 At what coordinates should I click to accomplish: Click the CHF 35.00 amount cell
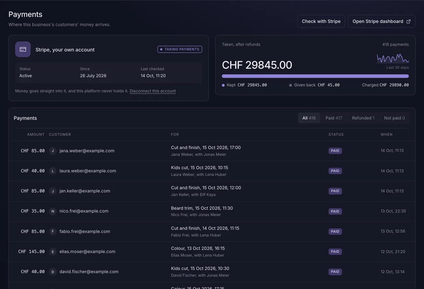[33, 211]
